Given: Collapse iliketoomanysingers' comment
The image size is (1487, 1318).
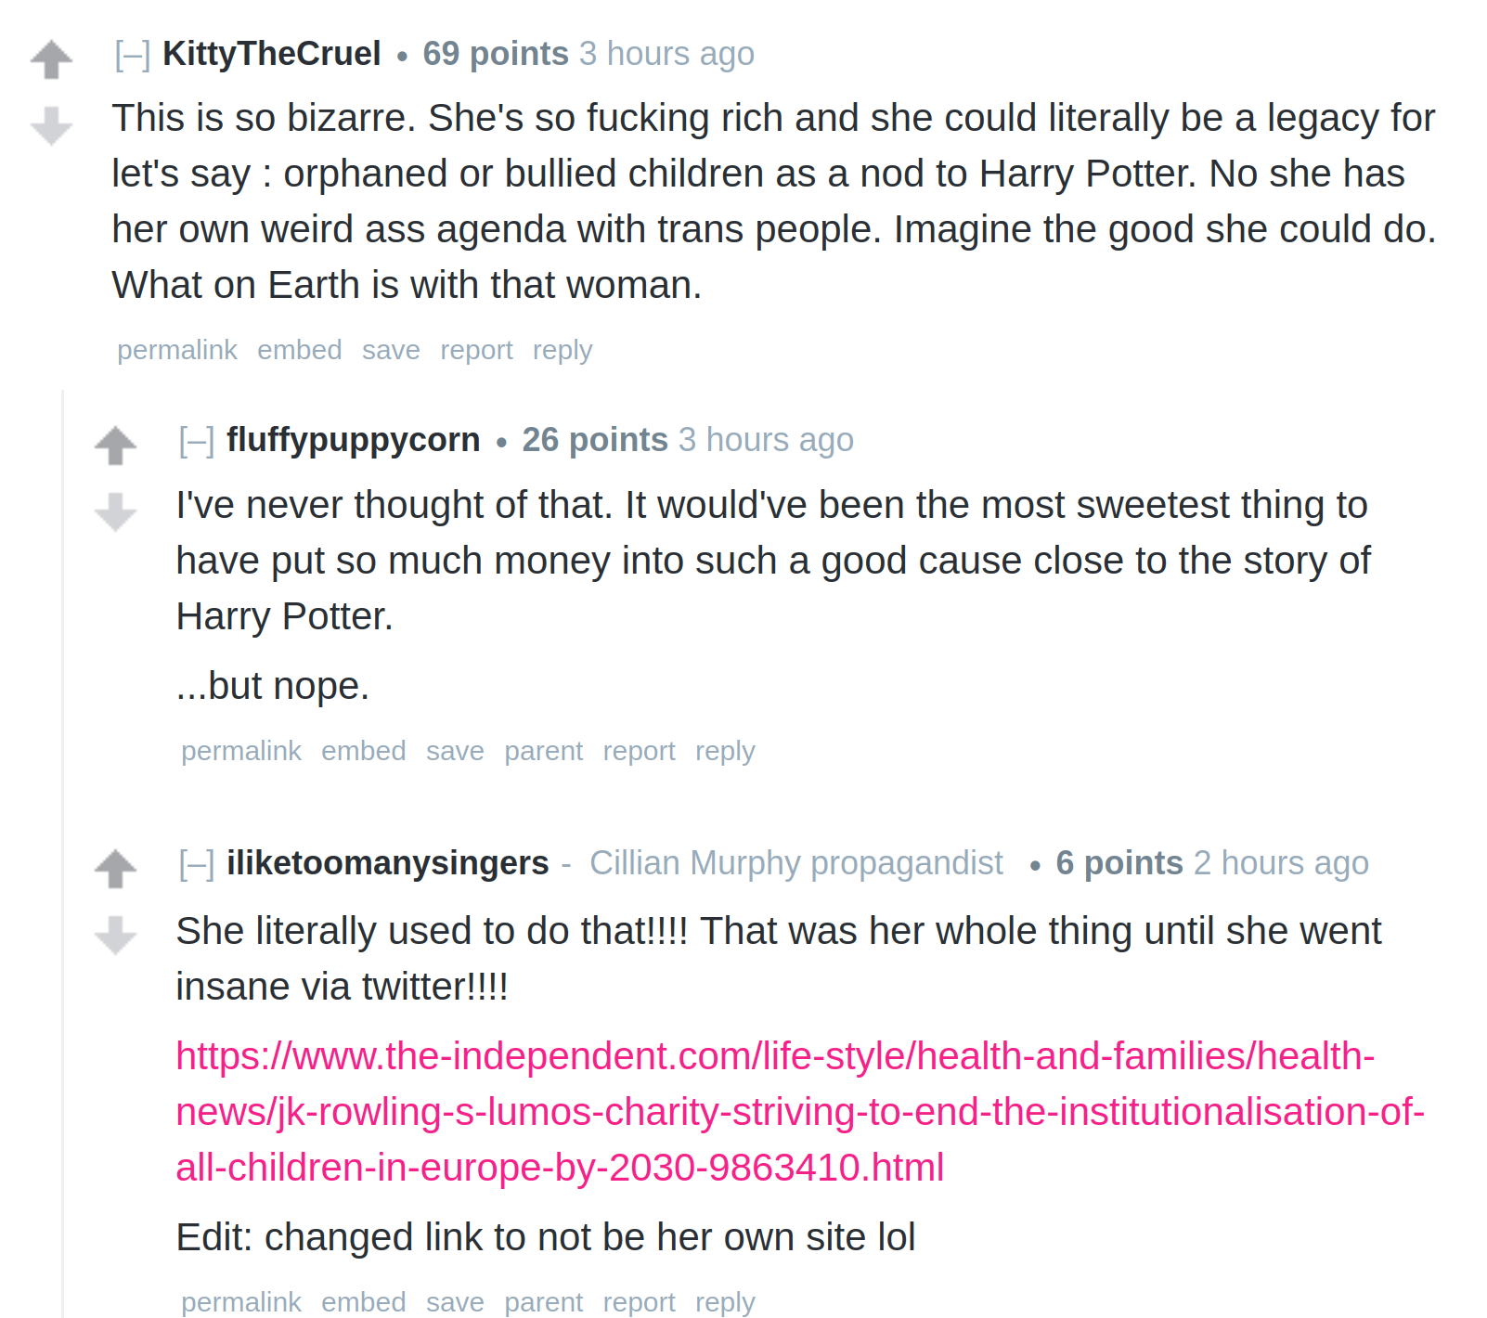Looking at the screenshot, I should [x=196, y=864].
